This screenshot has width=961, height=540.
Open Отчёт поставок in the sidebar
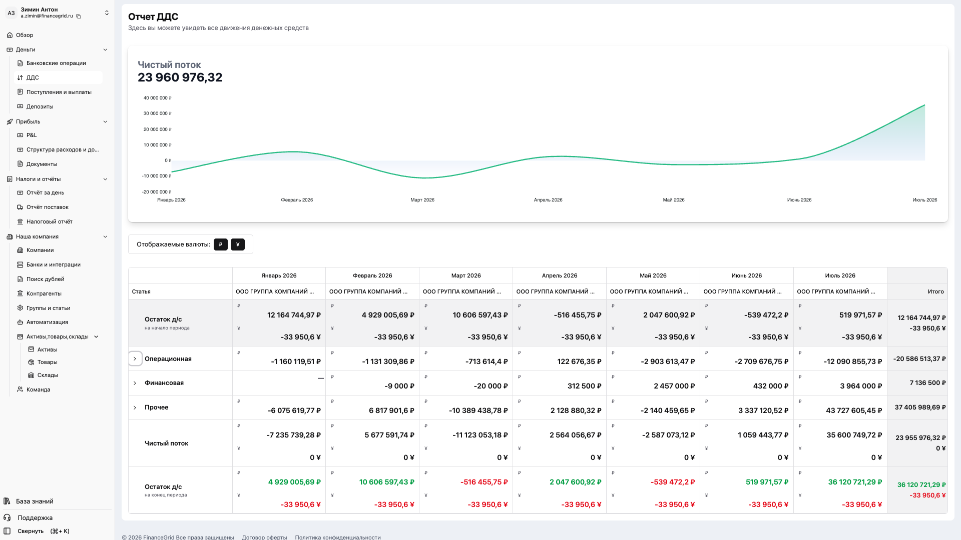[48, 207]
